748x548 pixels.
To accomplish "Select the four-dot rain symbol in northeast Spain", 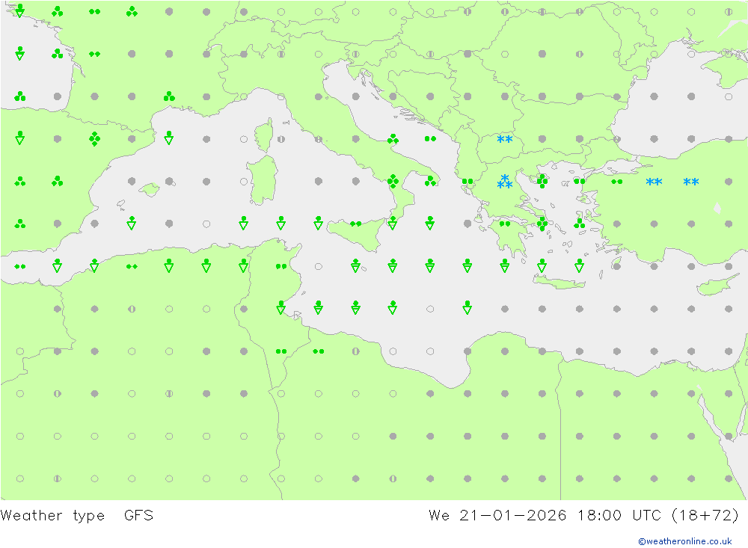I will click(x=94, y=139).
